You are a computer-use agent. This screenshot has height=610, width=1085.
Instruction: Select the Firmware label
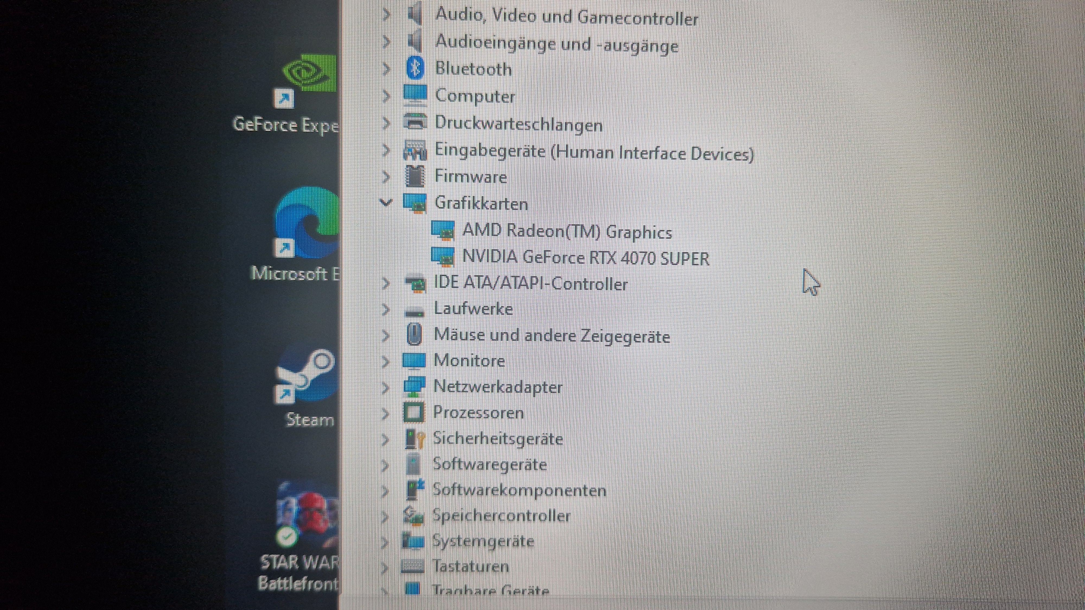[471, 176]
